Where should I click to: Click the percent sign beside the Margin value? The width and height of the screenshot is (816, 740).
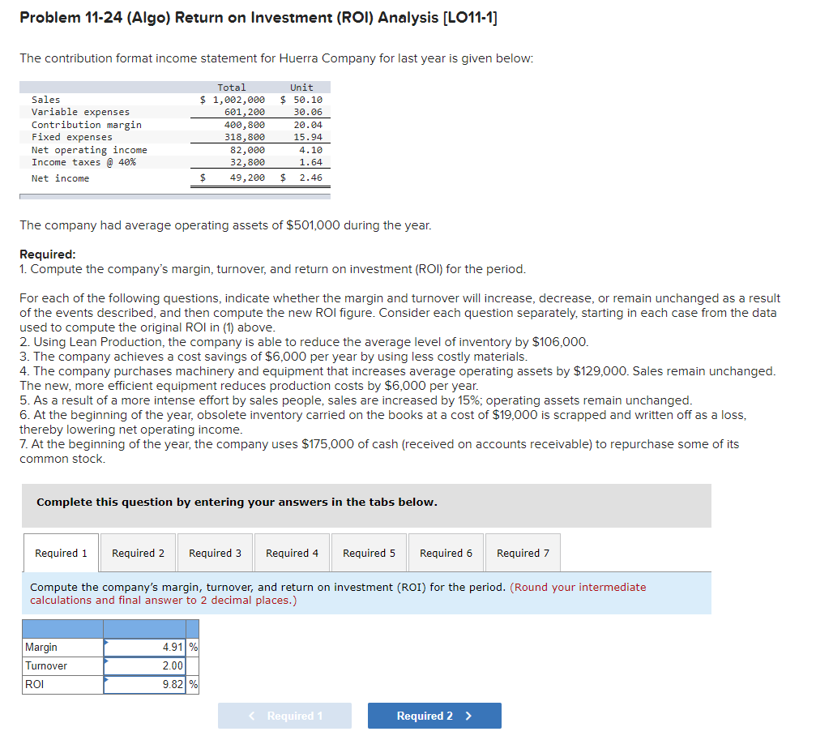(191, 647)
